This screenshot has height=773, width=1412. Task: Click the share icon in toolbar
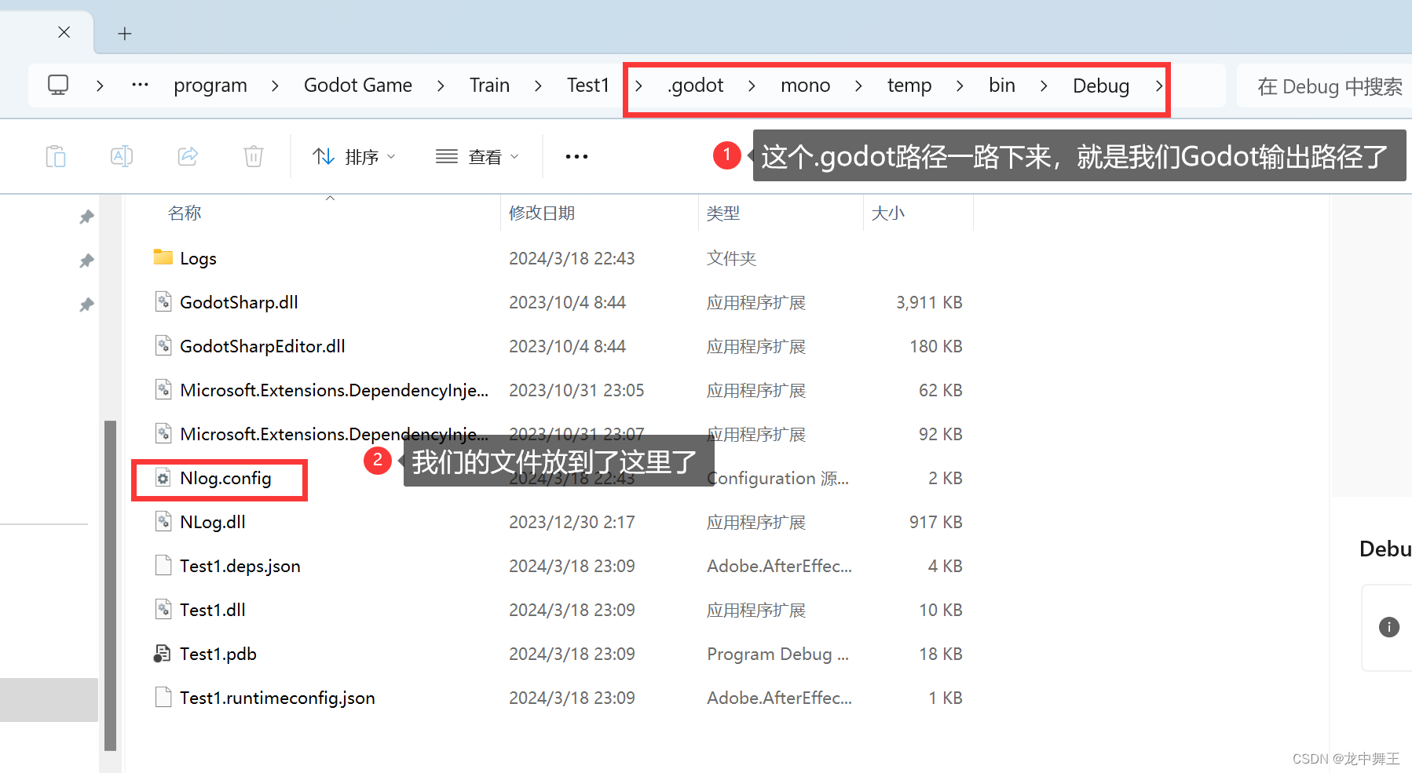click(188, 156)
